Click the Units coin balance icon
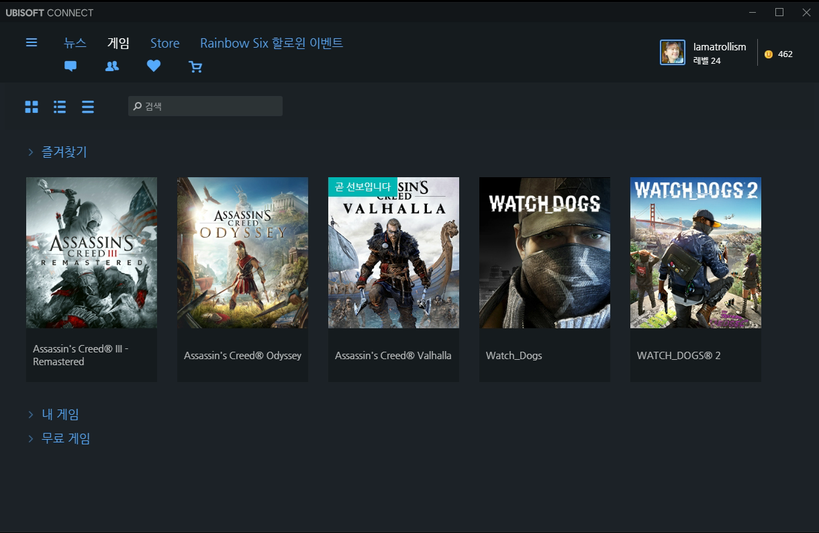819x533 pixels. coord(769,54)
